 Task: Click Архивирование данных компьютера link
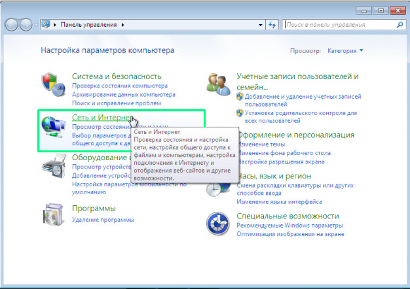tap(124, 94)
